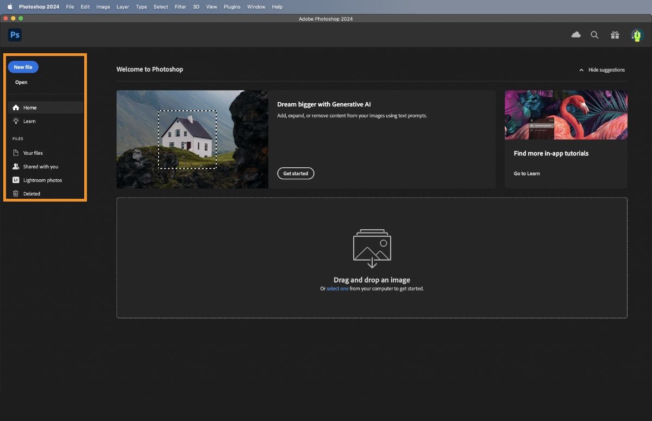The width and height of the screenshot is (652, 421).
Task: Open the Photoshop 2024 menu
Action: click(x=38, y=7)
